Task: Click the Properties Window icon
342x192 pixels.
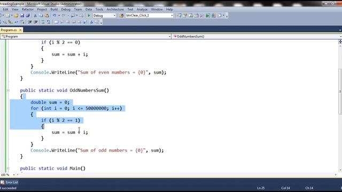Action: pyautogui.click(x=185, y=15)
